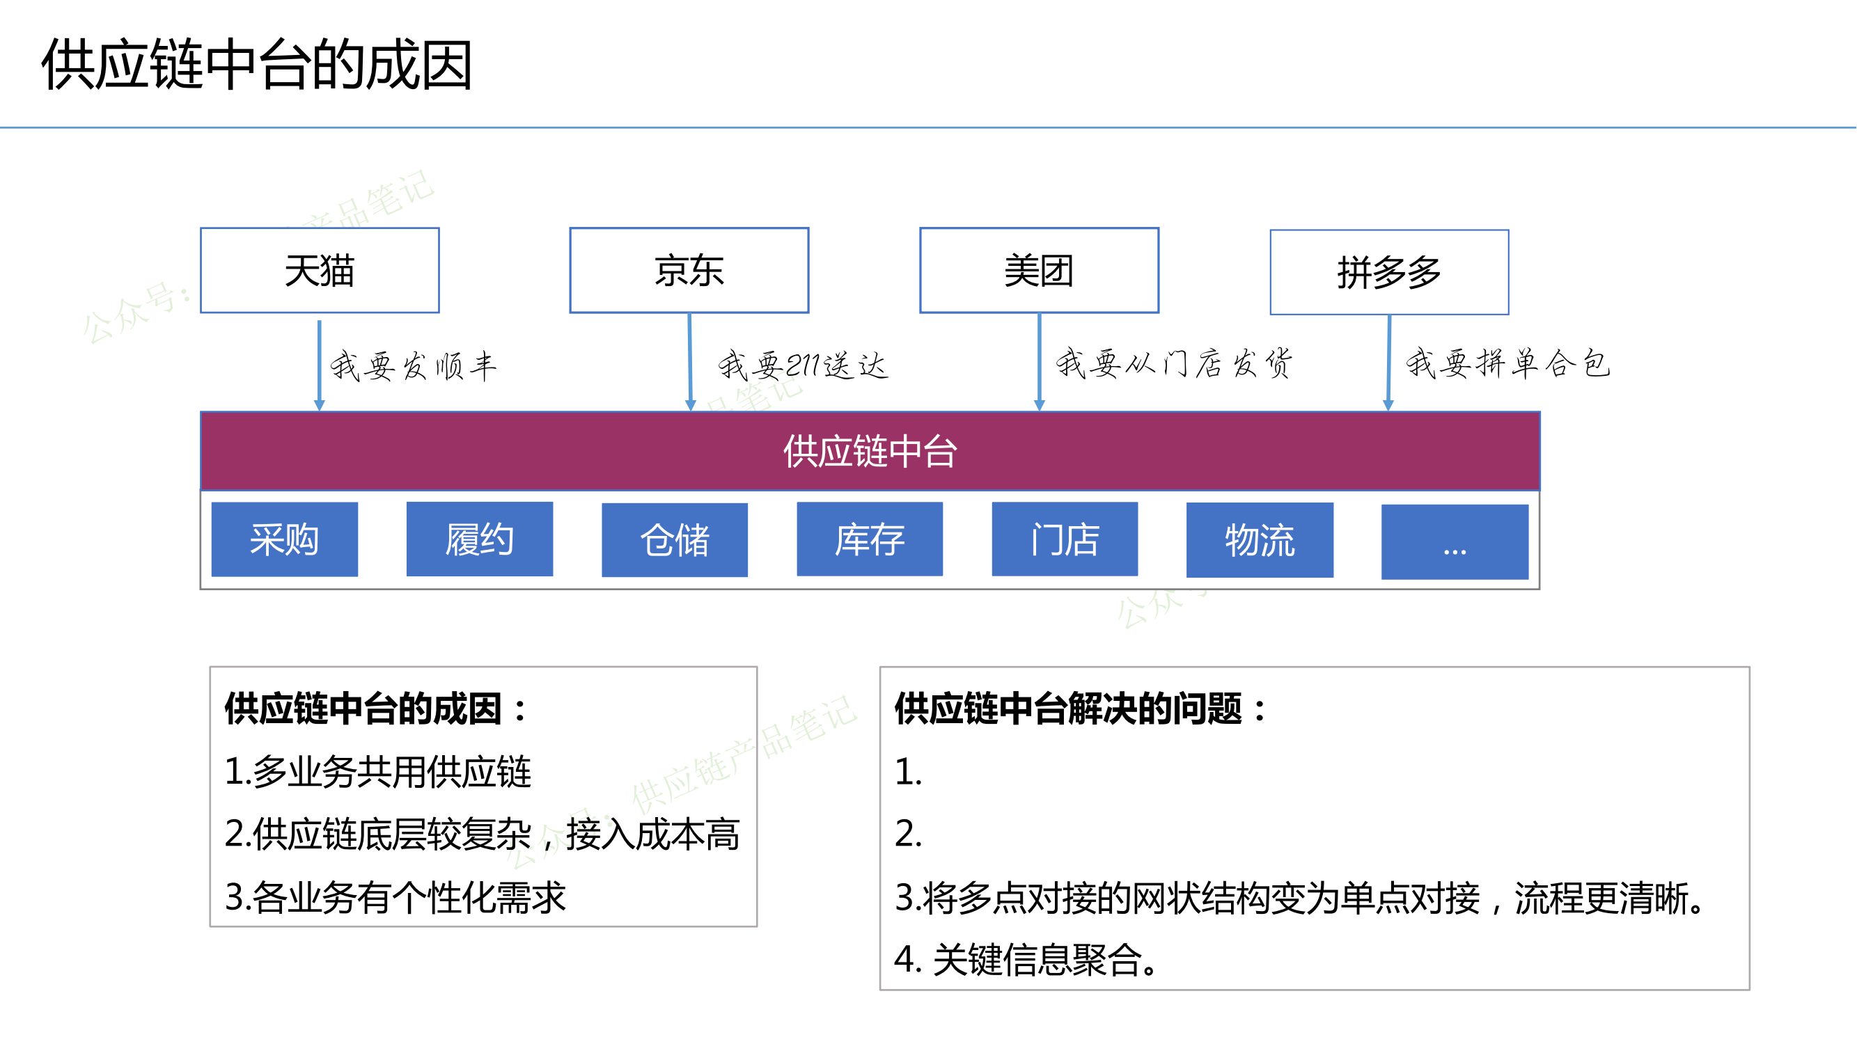This screenshot has height=1044, width=1857.
Task: Click the blue block labeled ...
Action: [x=1455, y=541]
